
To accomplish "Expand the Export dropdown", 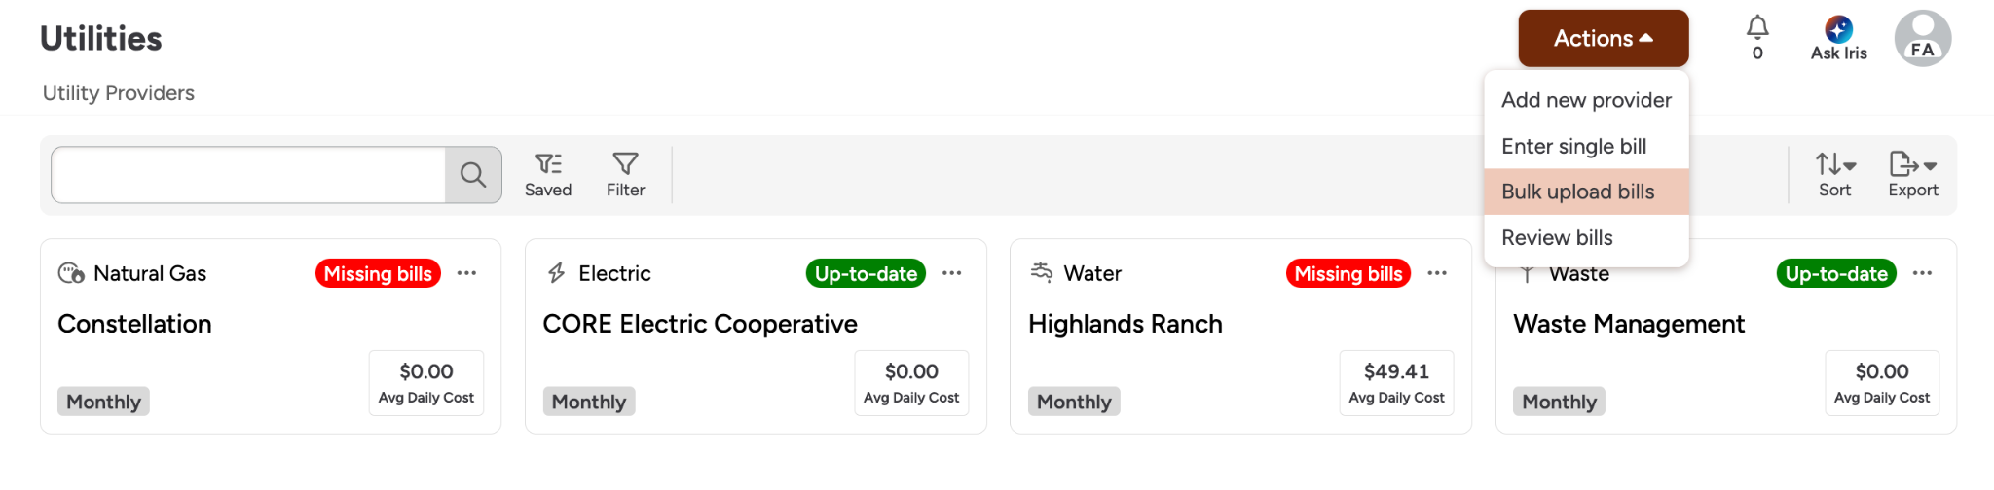I will 1913,175.
